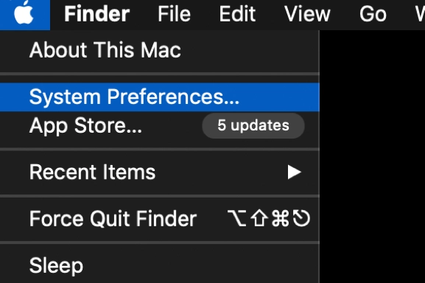The image size is (425, 283).
Task: Click the Shift arrow symbol beside Force Quit Finder
Action: pos(259,218)
